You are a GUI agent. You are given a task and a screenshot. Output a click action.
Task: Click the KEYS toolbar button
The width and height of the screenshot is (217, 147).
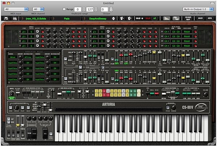coord(209,18)
